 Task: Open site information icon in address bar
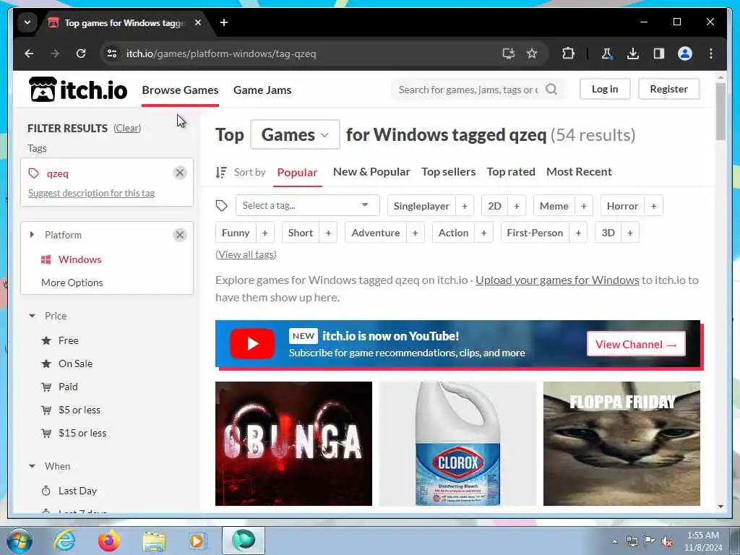pos(112,53)
